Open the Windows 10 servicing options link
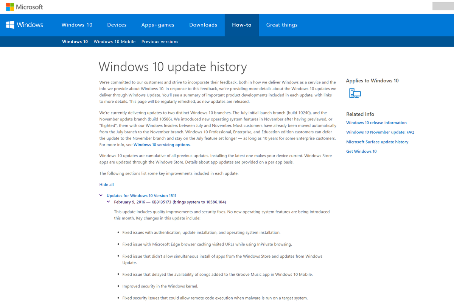Screen dimensions: 454x306 [x=162, y=144]
